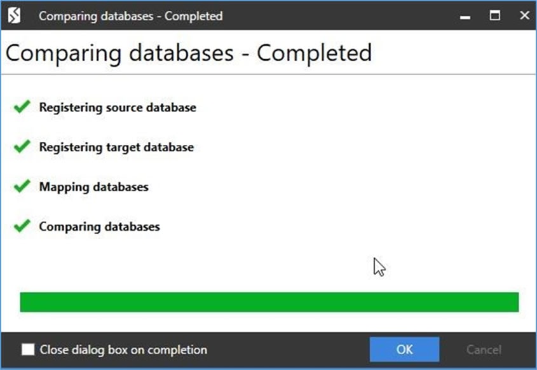Click the Registering target database label

(116, 147)
